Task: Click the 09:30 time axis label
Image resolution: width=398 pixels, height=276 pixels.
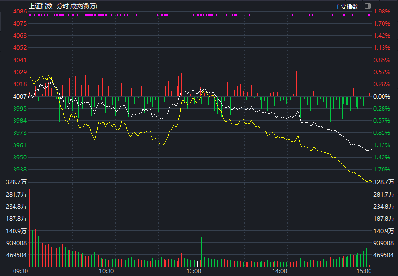Action: (20, 271)
